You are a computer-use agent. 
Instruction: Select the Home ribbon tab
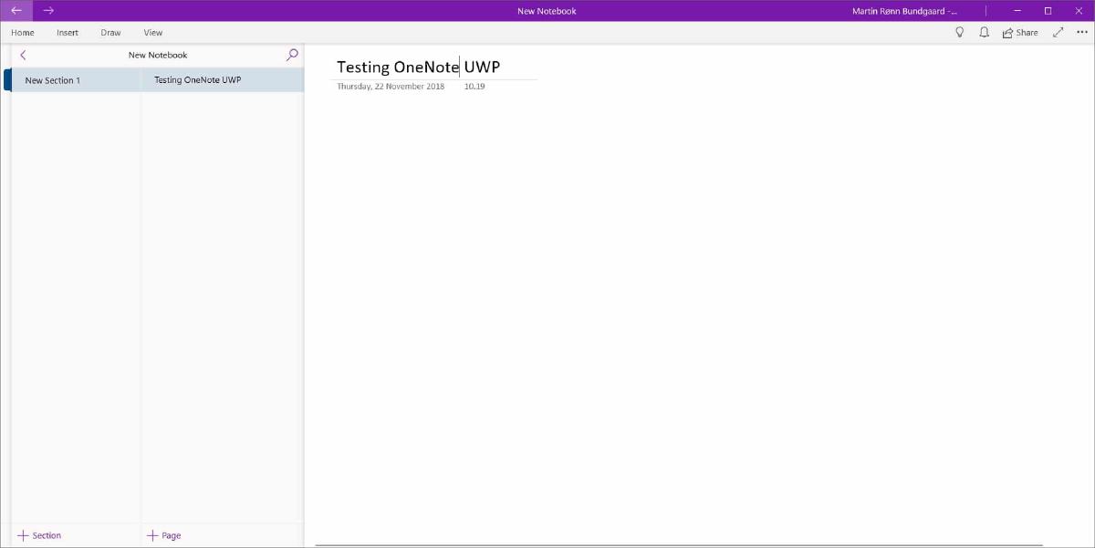pyautogui.click(x=22, y=32)
